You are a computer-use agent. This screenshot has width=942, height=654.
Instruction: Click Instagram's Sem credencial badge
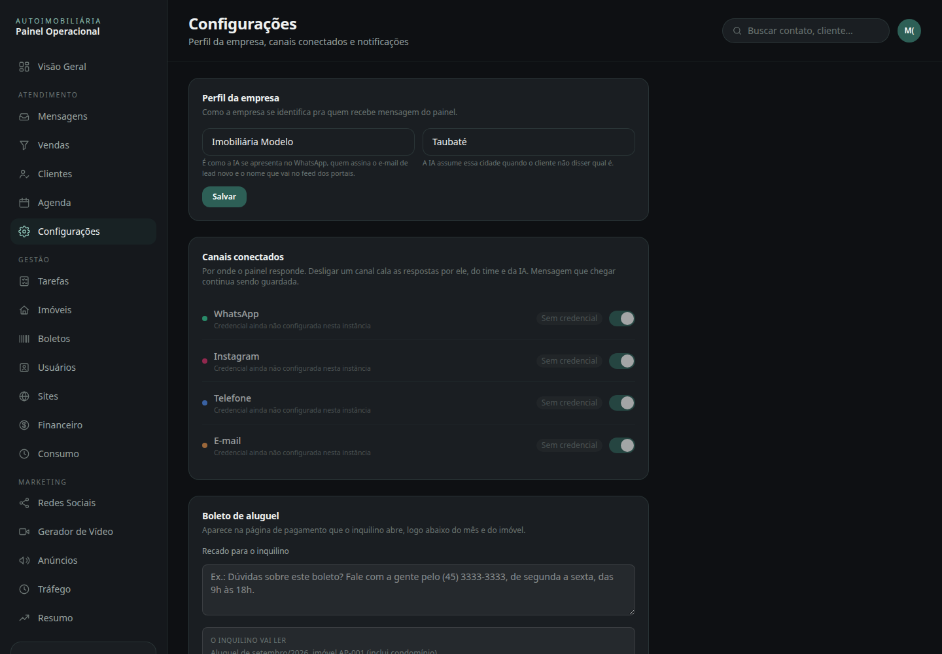pos(569,361)
